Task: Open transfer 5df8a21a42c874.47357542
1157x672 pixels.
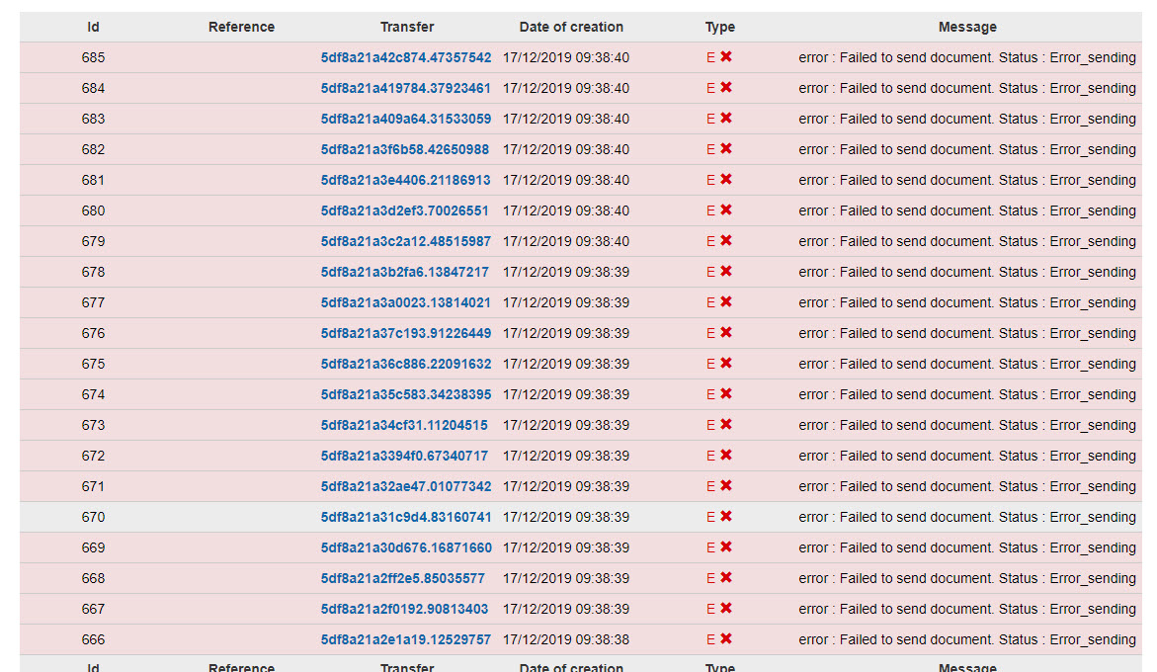Action: tap(405, 57)
